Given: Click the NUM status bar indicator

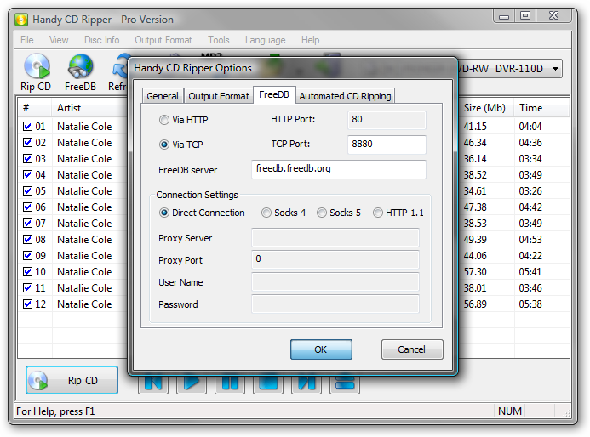Looking at the screenshot, I should [509, 411].
